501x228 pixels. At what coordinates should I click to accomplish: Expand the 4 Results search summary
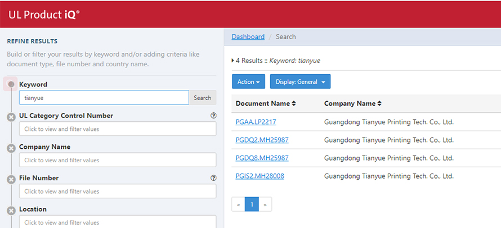233,61
